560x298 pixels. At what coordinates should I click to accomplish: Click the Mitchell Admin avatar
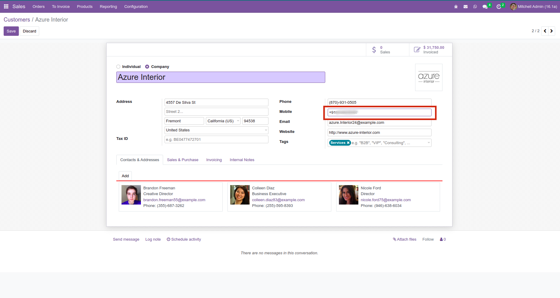click(513, 7)
